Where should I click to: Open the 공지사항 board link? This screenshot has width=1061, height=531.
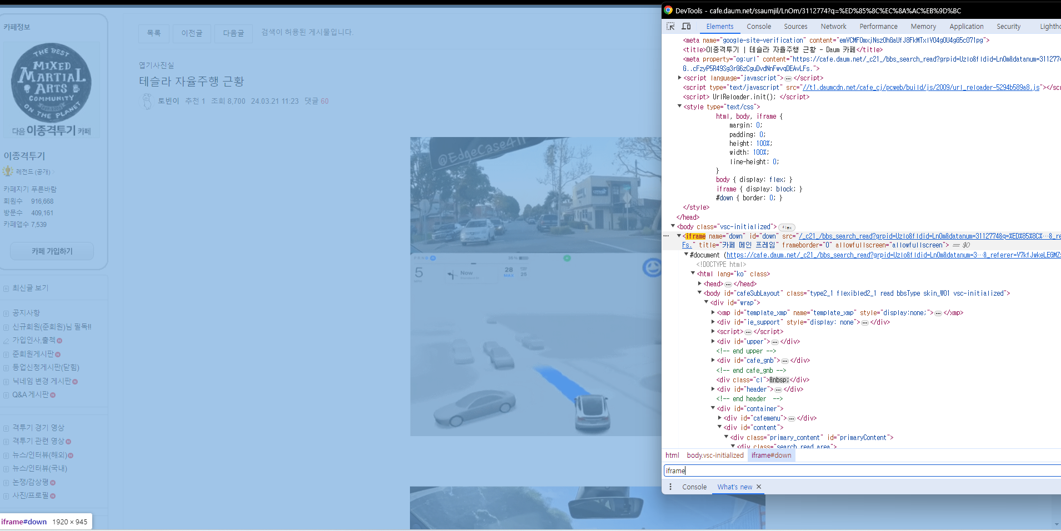(26, 313)
